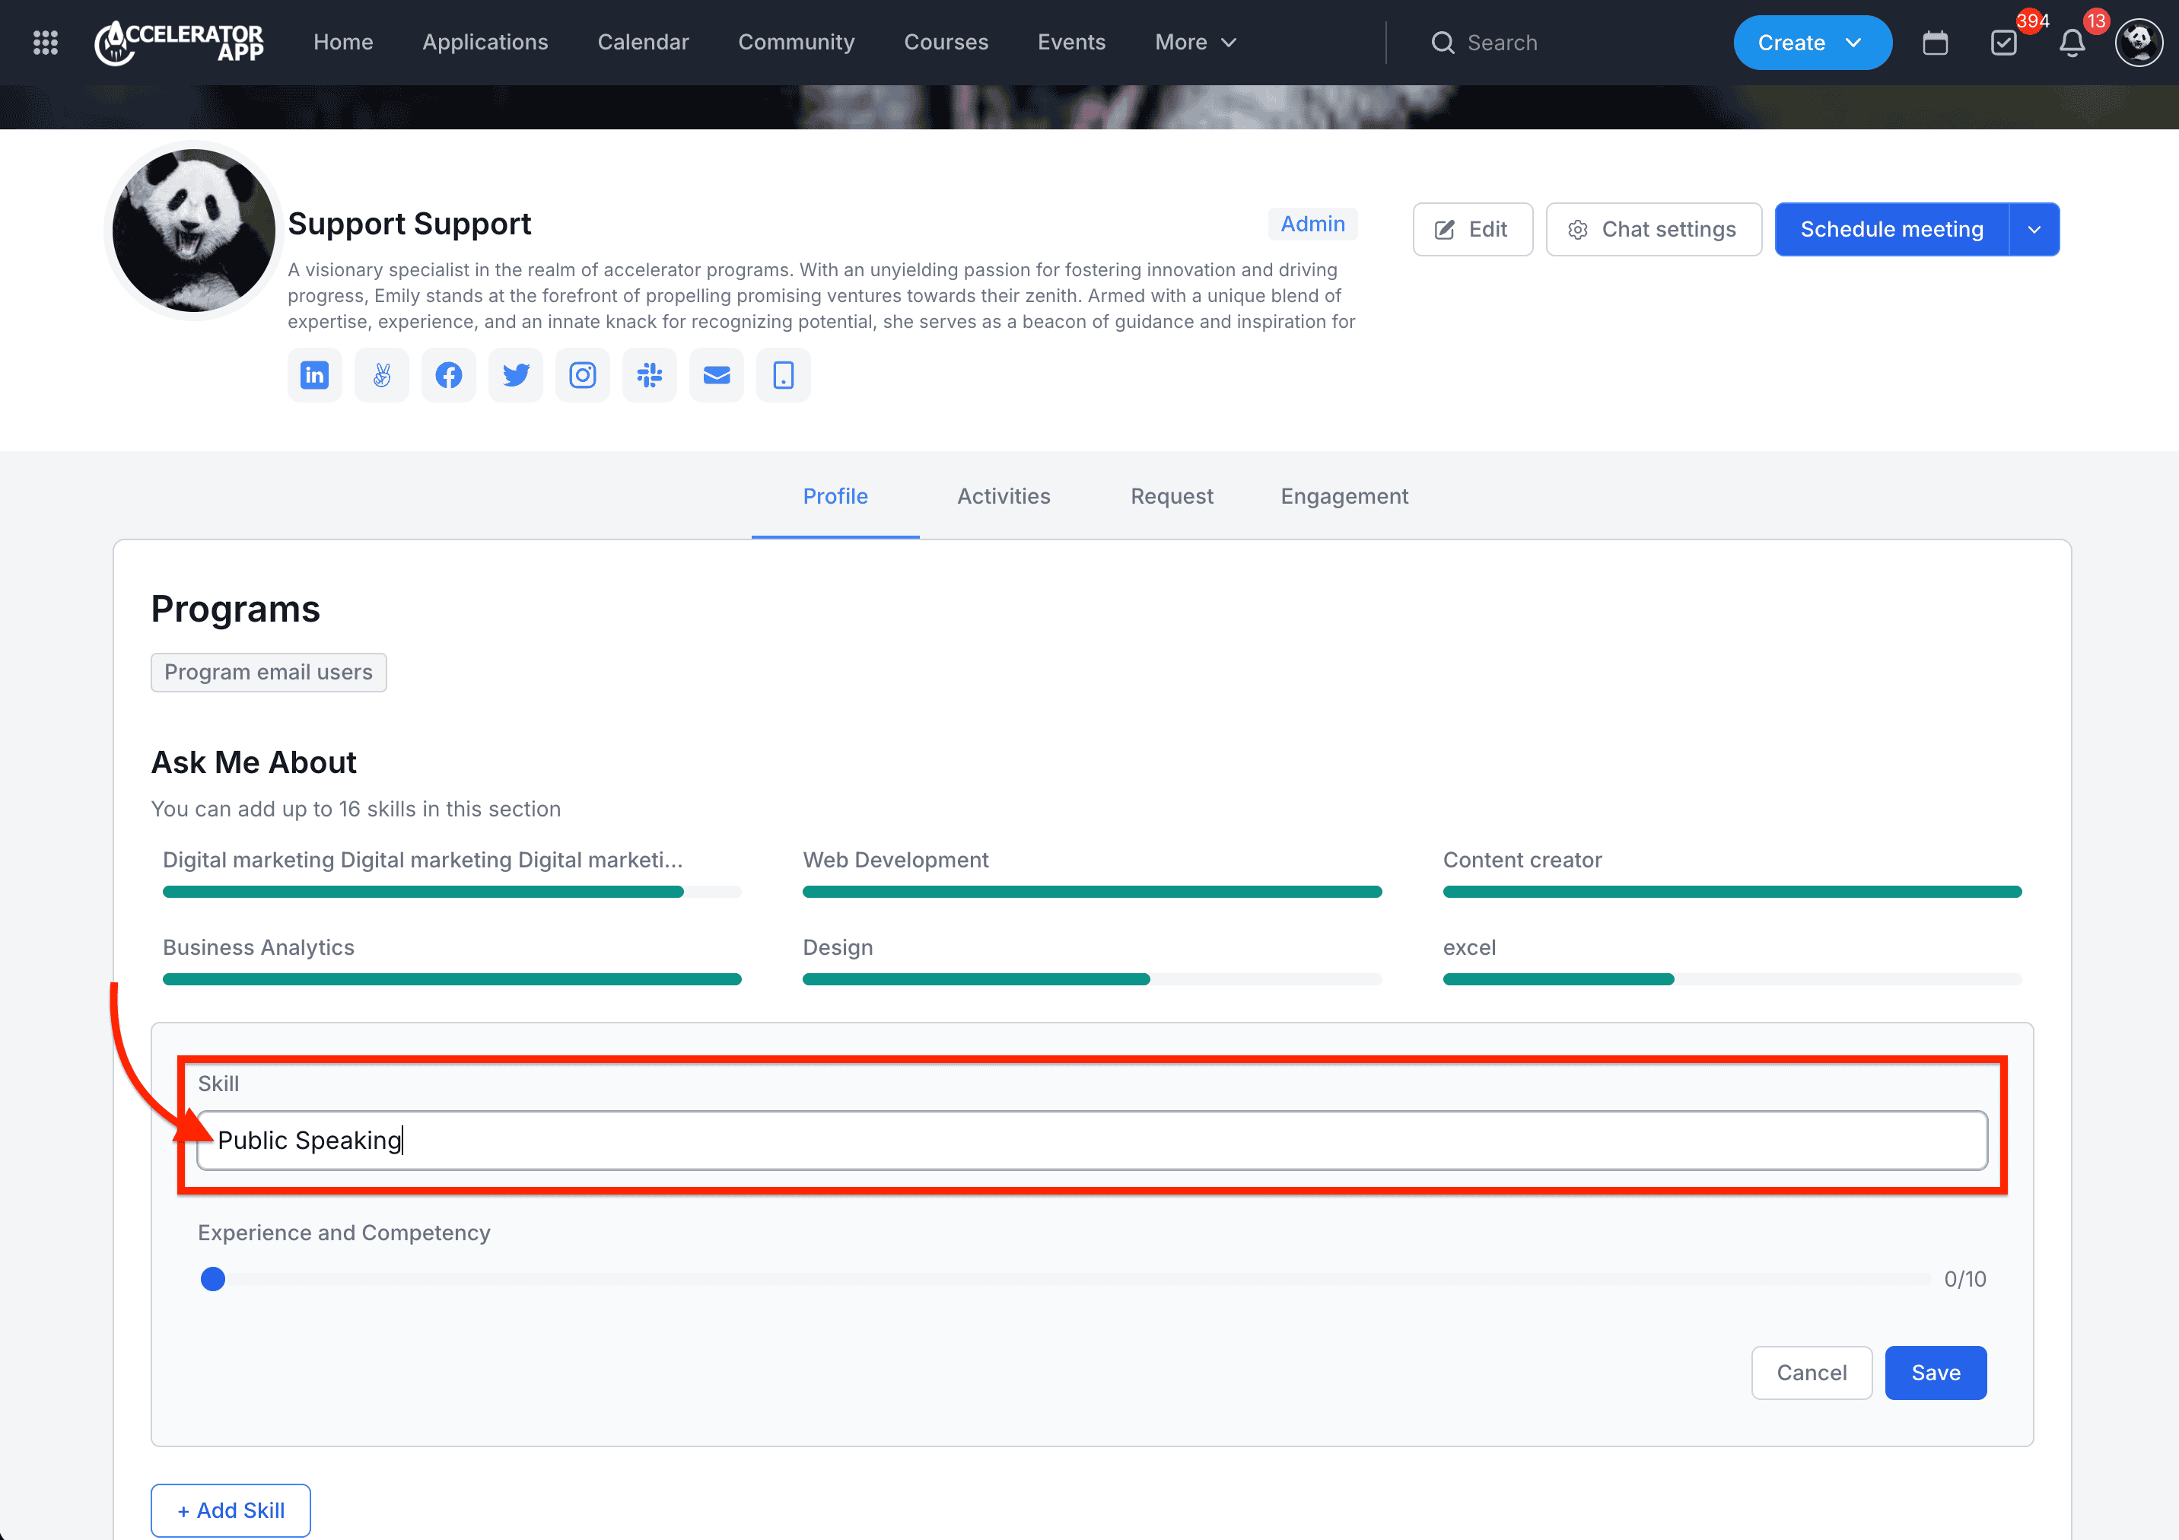Open the Engagement tab
The image size is (2179, 1540).
[x=1343, y=496]
